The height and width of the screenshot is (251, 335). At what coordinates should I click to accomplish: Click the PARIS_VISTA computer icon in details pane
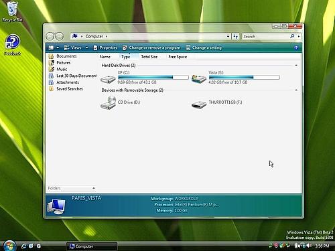56,206
